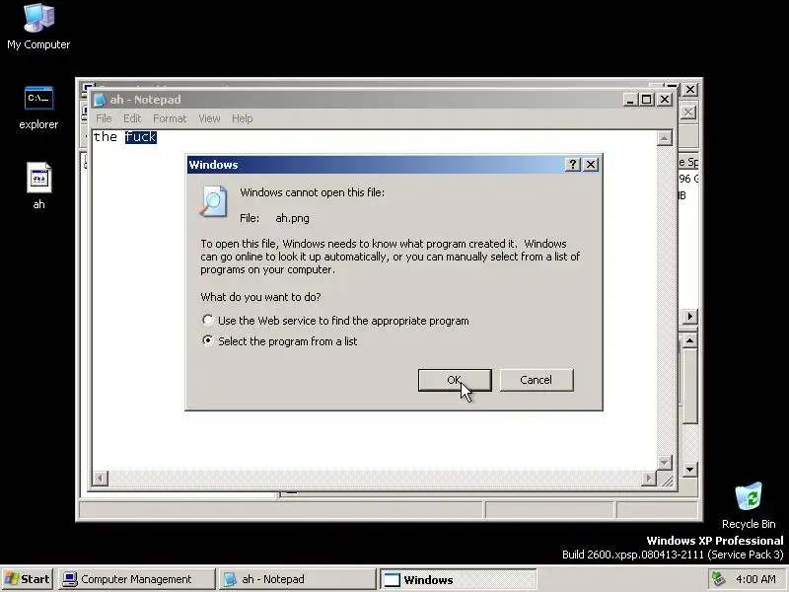Screen dimensions: 789x592
Task: Maximize the Notepad window
Action: [x=647, y=100]
